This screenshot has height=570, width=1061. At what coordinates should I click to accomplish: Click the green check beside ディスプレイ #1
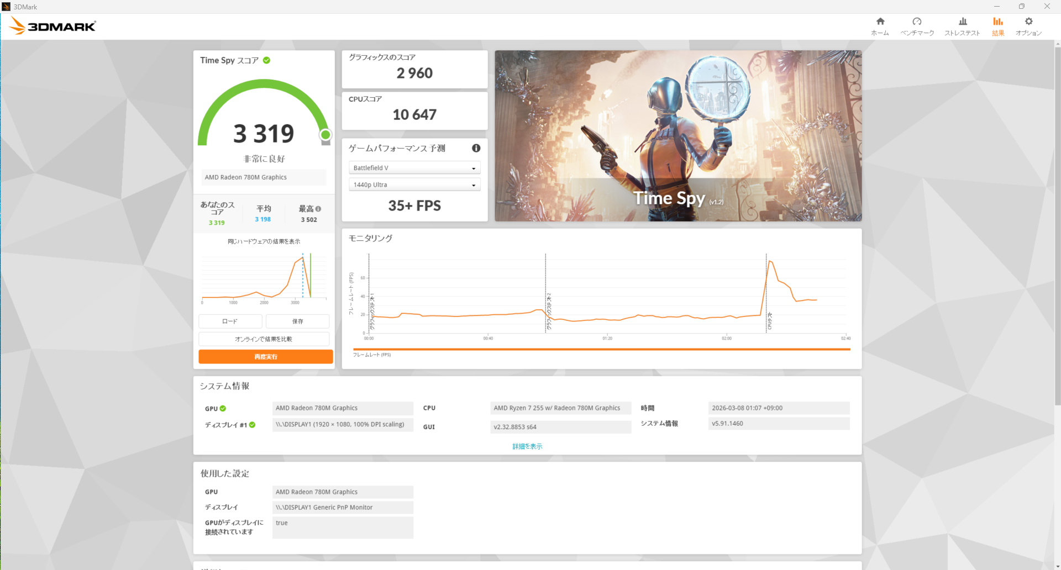pos(252,425)
